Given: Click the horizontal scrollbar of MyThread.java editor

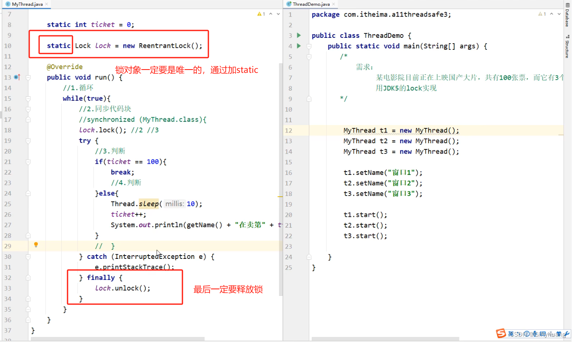Looking at the screenshot, I should coord(118,339).
